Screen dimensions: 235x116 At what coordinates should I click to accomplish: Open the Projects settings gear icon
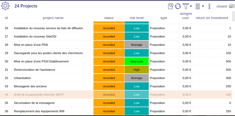coord(5,6)
